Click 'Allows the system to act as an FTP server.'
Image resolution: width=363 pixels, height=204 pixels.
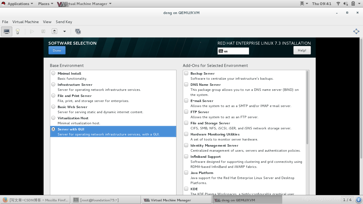click(x=224, y=117)
